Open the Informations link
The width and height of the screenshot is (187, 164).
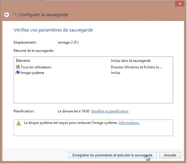tap(129, 123)
